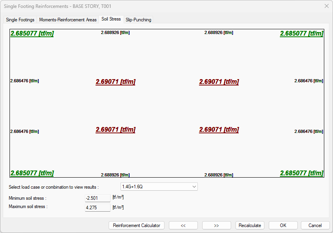Open the Moments-Reinforcement Areas tab

click(68, 20)
